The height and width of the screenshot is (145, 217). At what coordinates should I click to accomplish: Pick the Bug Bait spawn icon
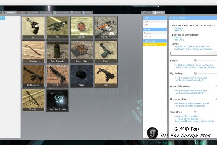coord(82,28)
